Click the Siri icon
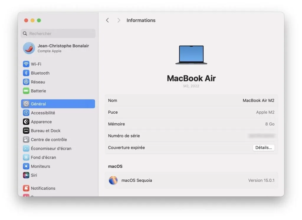This screenshot has height=220, width=302. tap(26, 175)
